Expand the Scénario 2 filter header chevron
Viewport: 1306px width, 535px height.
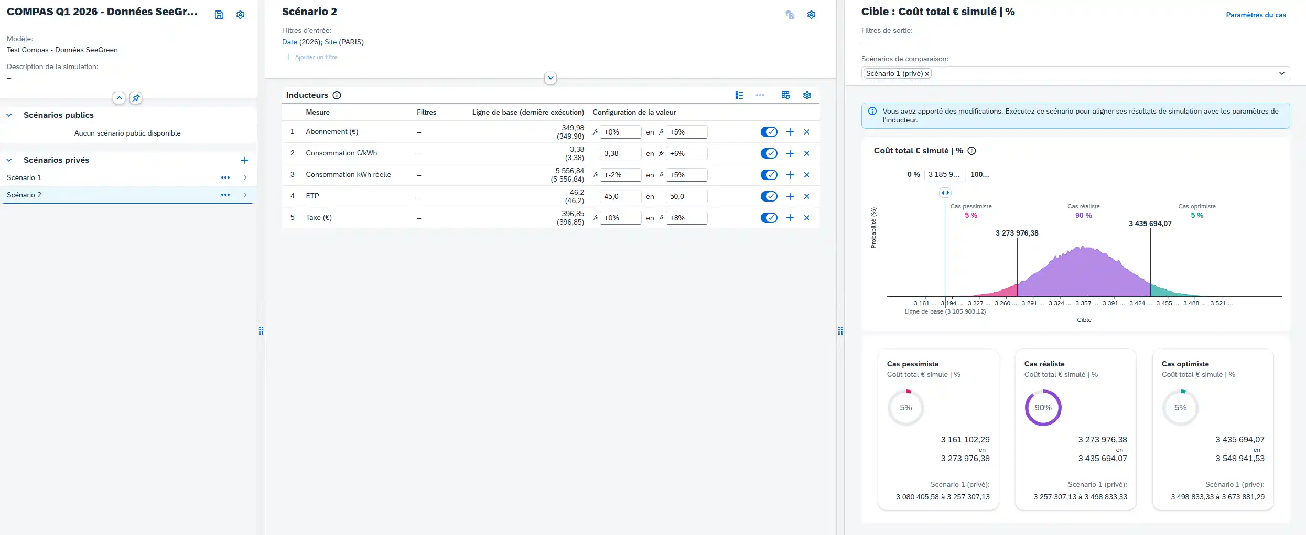tap(551, 78)
